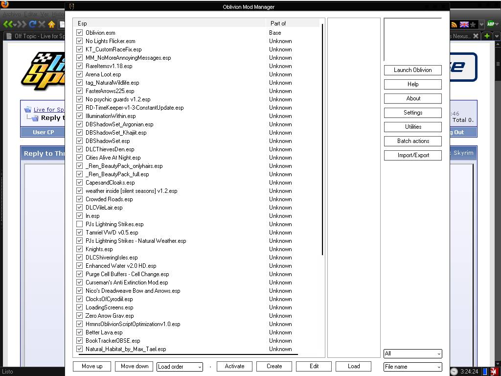Uncheck Oblivion.esm
Image resolution: width=501 pixels, height=376 pixels.
tap(80, 33)
